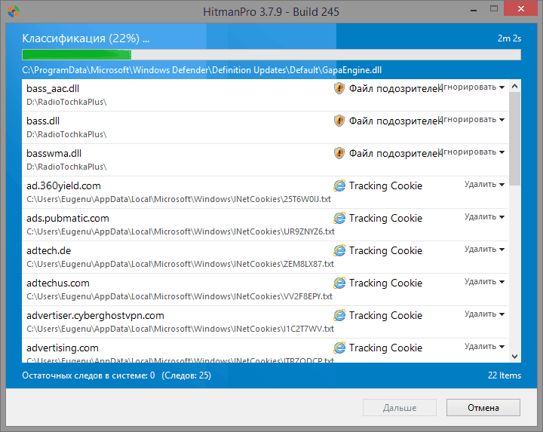Click the 25T6W0IJ.txt cookie path

point(179,199)
